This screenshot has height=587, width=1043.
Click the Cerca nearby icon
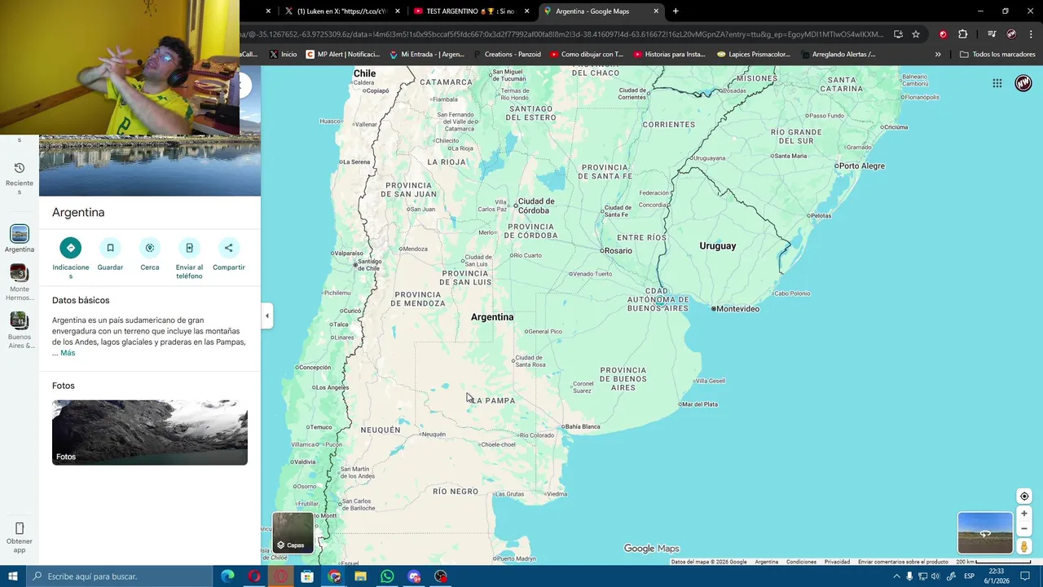[x=150, y=248]
